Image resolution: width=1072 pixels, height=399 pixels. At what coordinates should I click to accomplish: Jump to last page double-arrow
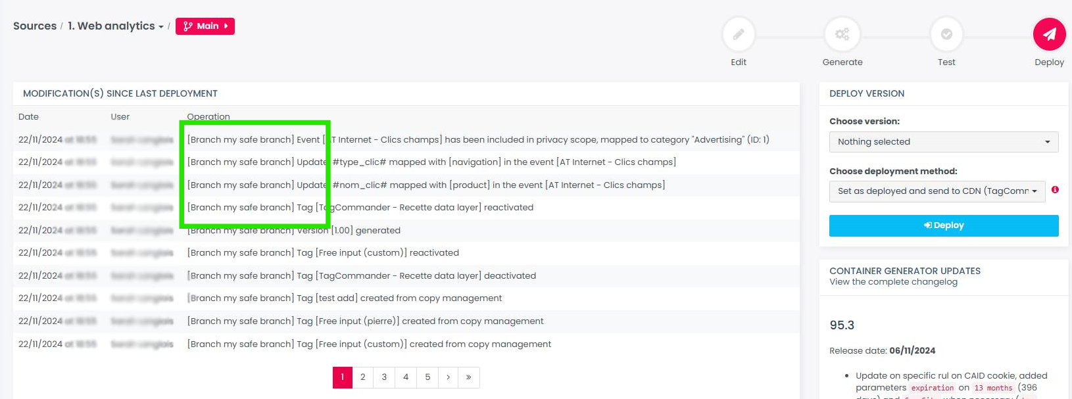pos(468,377)
